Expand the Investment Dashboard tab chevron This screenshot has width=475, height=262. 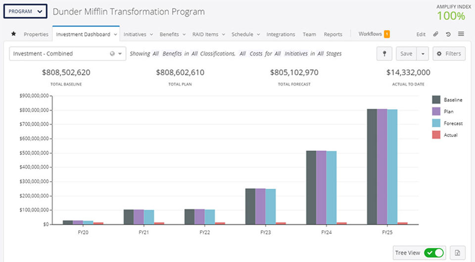115,35
